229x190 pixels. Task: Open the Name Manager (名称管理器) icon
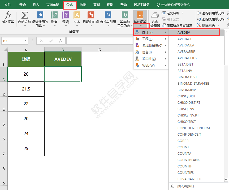pyautogui.click(x=155, y=16)
